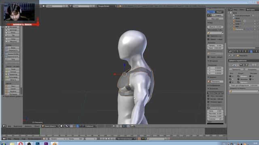The image size is (259, 145).
Task: Jump to the timeline's first frame
Action: pos(101,139)
